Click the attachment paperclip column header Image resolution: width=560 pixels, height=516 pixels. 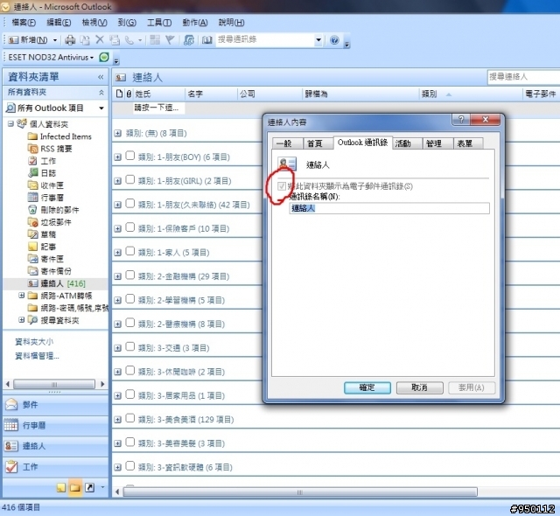click(129, 94)
